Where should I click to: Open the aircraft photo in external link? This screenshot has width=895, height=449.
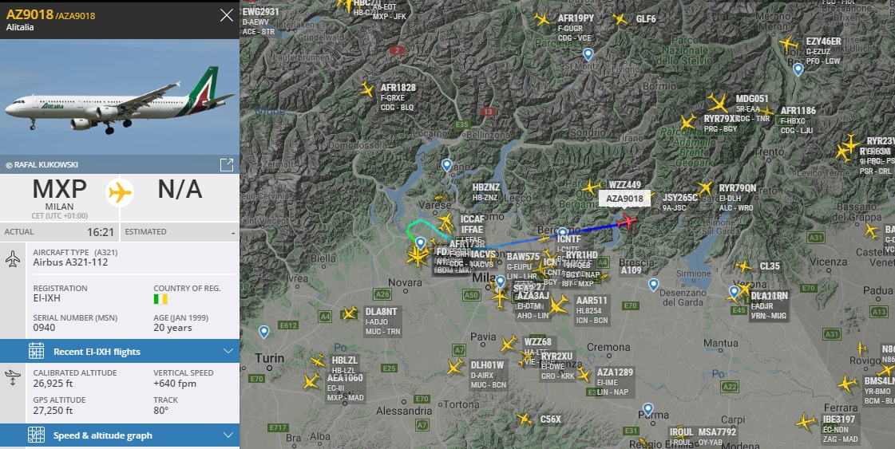point(227,165)
